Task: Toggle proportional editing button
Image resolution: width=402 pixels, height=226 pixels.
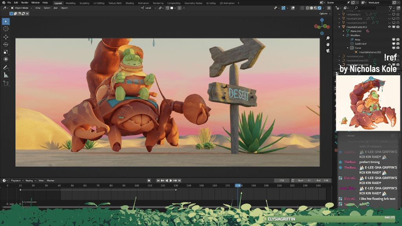Action: pos(179,8)
